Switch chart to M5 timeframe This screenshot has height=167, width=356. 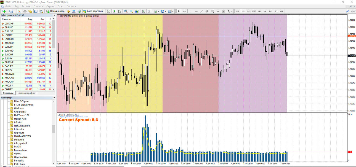tap(243, 11)
